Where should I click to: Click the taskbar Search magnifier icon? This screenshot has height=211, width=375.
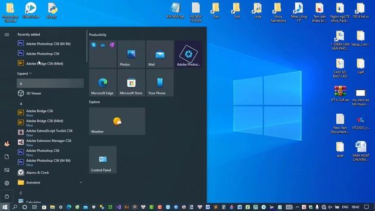15,207
